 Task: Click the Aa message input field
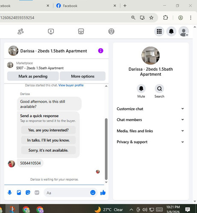[67, 193]
